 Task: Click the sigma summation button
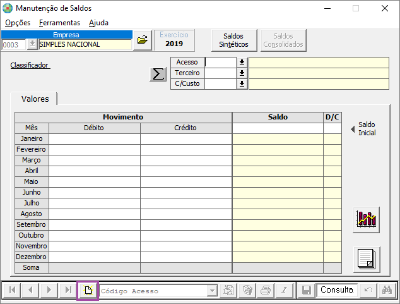pos(158,74)
